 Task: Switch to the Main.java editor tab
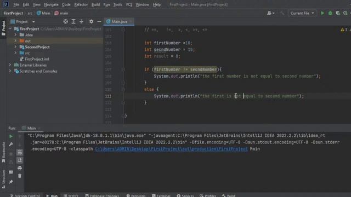tap(119, 22)
